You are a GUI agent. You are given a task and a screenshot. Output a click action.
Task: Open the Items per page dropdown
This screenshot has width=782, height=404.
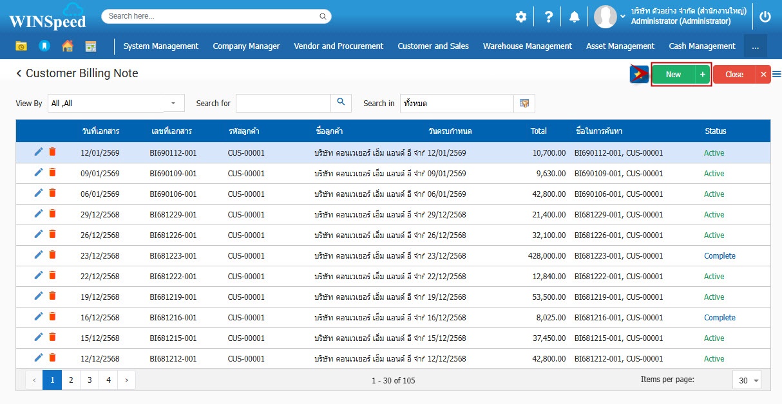747,380
